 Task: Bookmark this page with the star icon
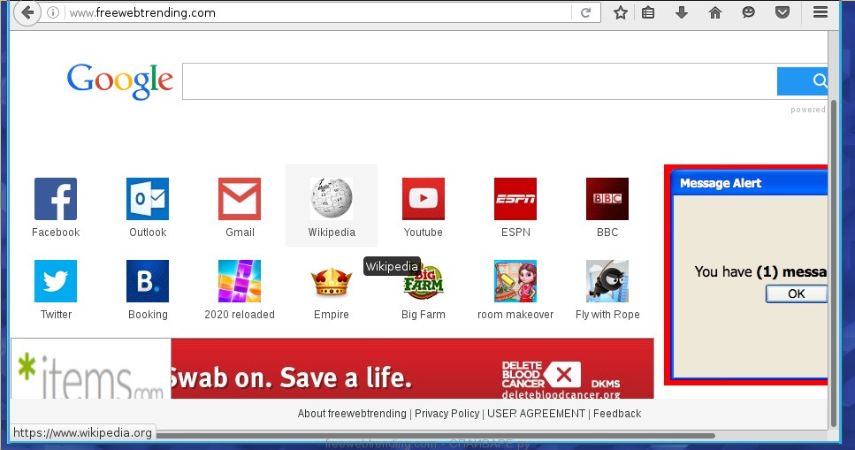[x=620, y=12]
